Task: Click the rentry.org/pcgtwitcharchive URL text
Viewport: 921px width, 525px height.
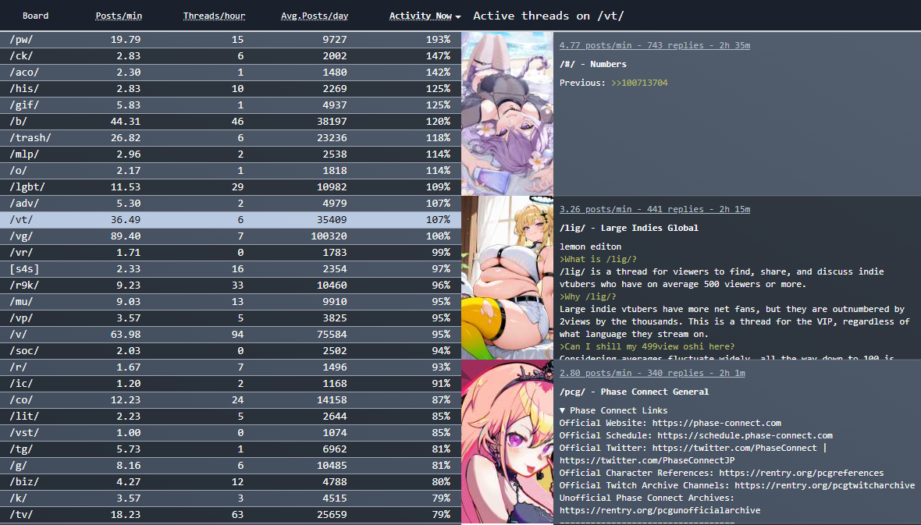Action: tap(825, 485)
